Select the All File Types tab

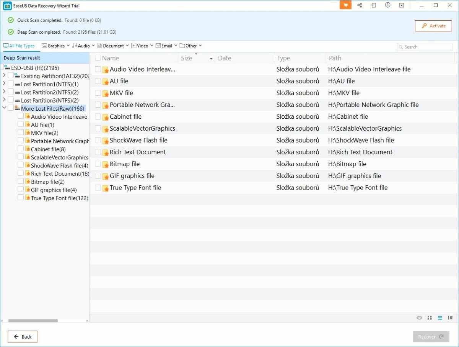19,46
